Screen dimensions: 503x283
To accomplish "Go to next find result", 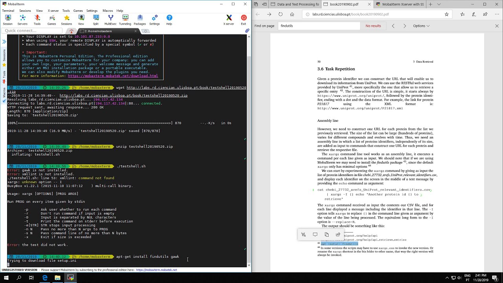I will 405,26.
